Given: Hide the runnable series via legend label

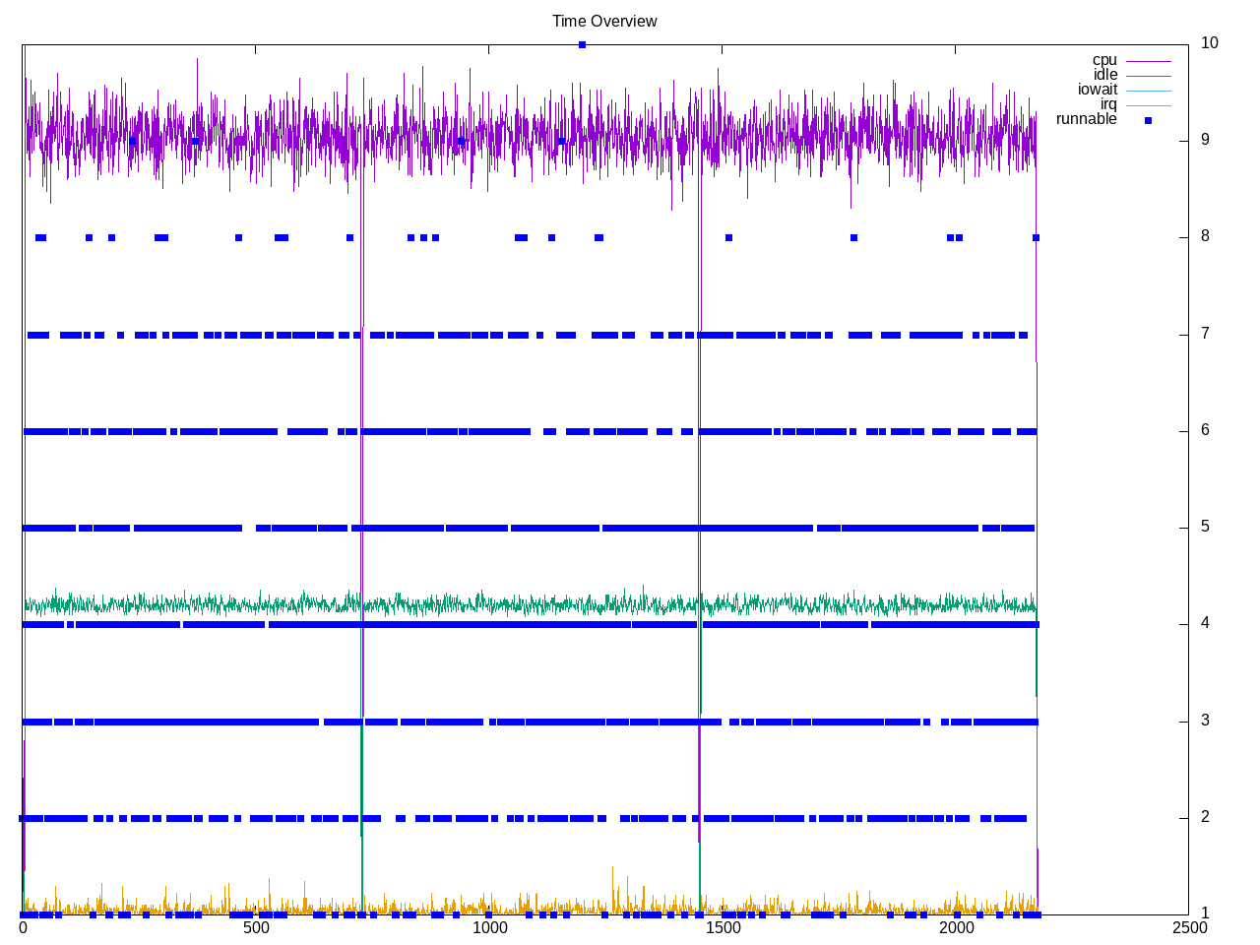Looking at the screenshot, I should (1086, 119).
